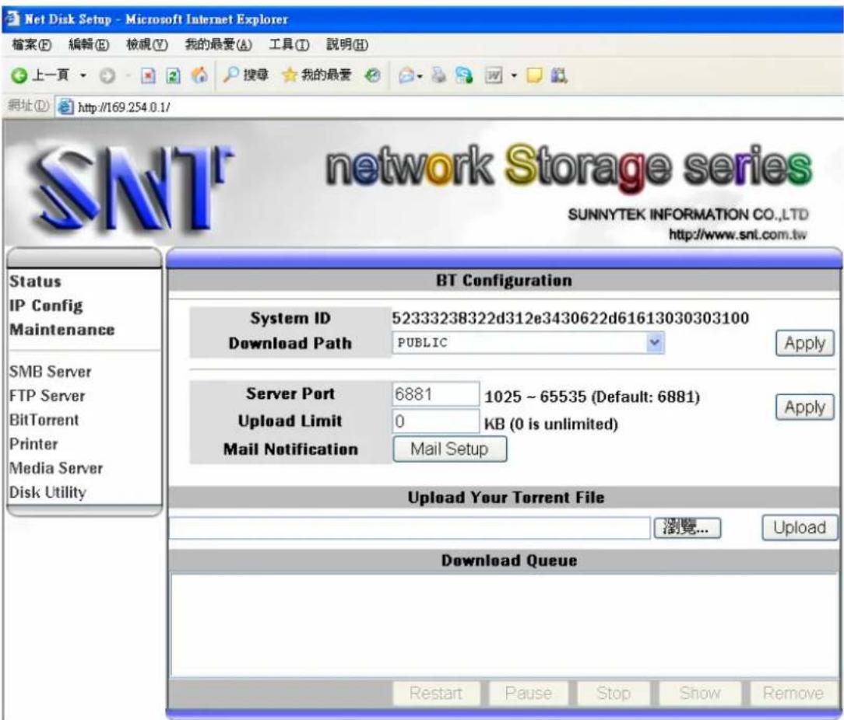Go to the Home page icon

point(199,75)
